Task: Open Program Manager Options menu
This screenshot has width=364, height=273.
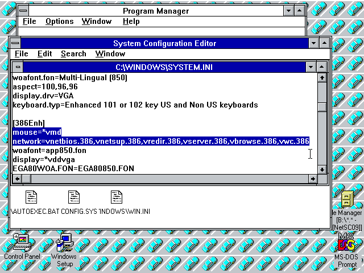Action: (x=59, y=22)
